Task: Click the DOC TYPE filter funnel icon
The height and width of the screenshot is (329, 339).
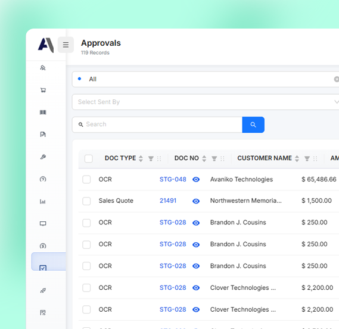Action: pyautogui.click(x=151, y=159)
